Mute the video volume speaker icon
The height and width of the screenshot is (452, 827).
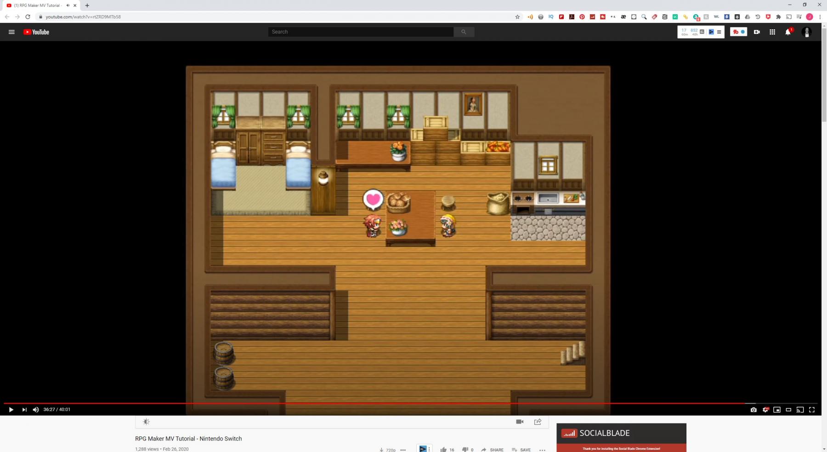pyautogui.click(x=36, y=410)
